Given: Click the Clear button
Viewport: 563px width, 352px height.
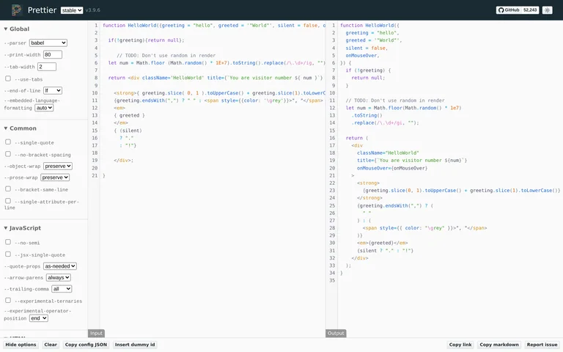Looking at the screenshot, I should click(x=51, y=345).
